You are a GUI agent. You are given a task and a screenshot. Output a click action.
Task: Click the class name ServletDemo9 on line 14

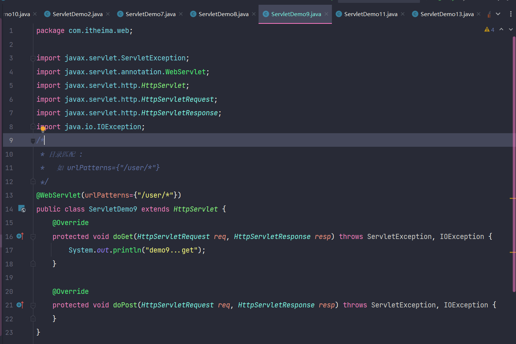[113, 209]
